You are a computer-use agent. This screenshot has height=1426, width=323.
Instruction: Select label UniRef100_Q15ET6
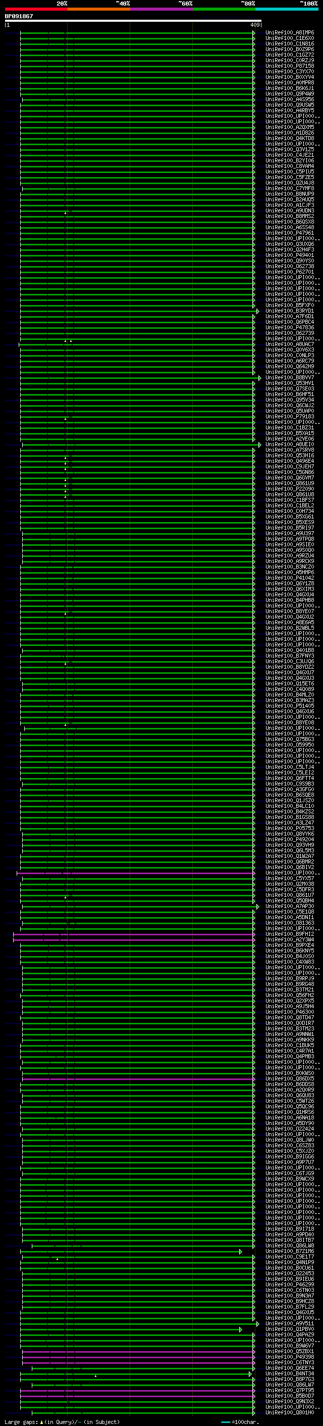point(290,684)
